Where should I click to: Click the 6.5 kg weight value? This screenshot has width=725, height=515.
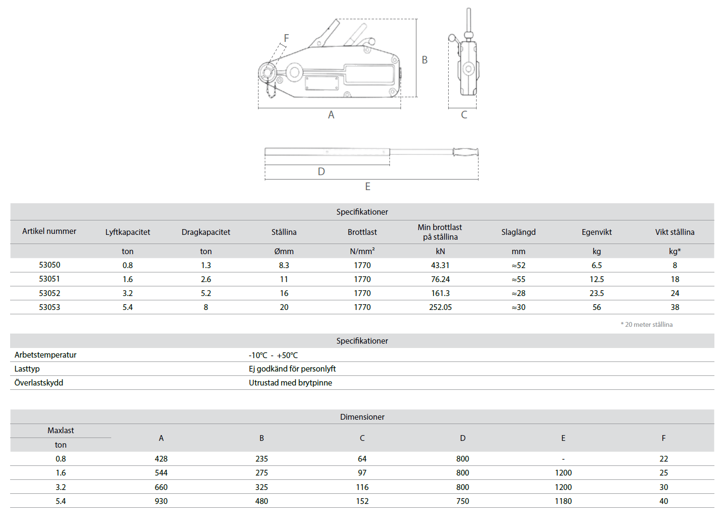click(597, 265)
